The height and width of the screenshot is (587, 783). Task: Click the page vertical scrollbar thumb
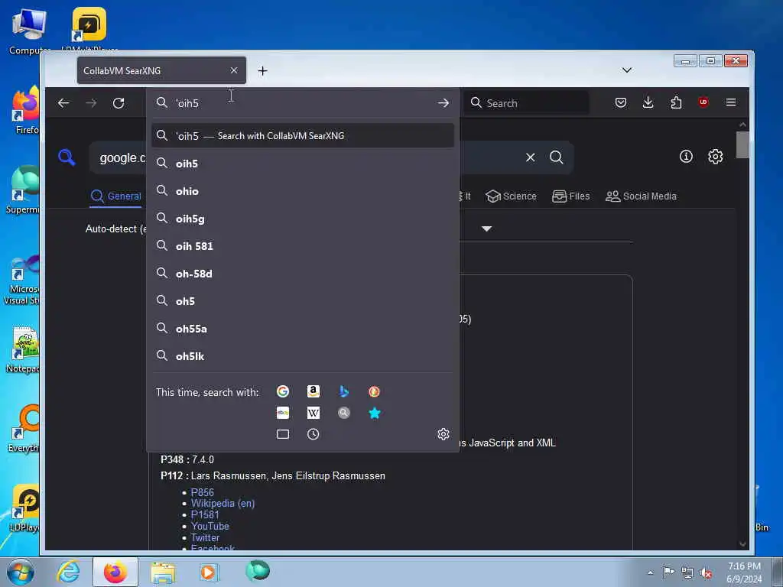point(742,144)
